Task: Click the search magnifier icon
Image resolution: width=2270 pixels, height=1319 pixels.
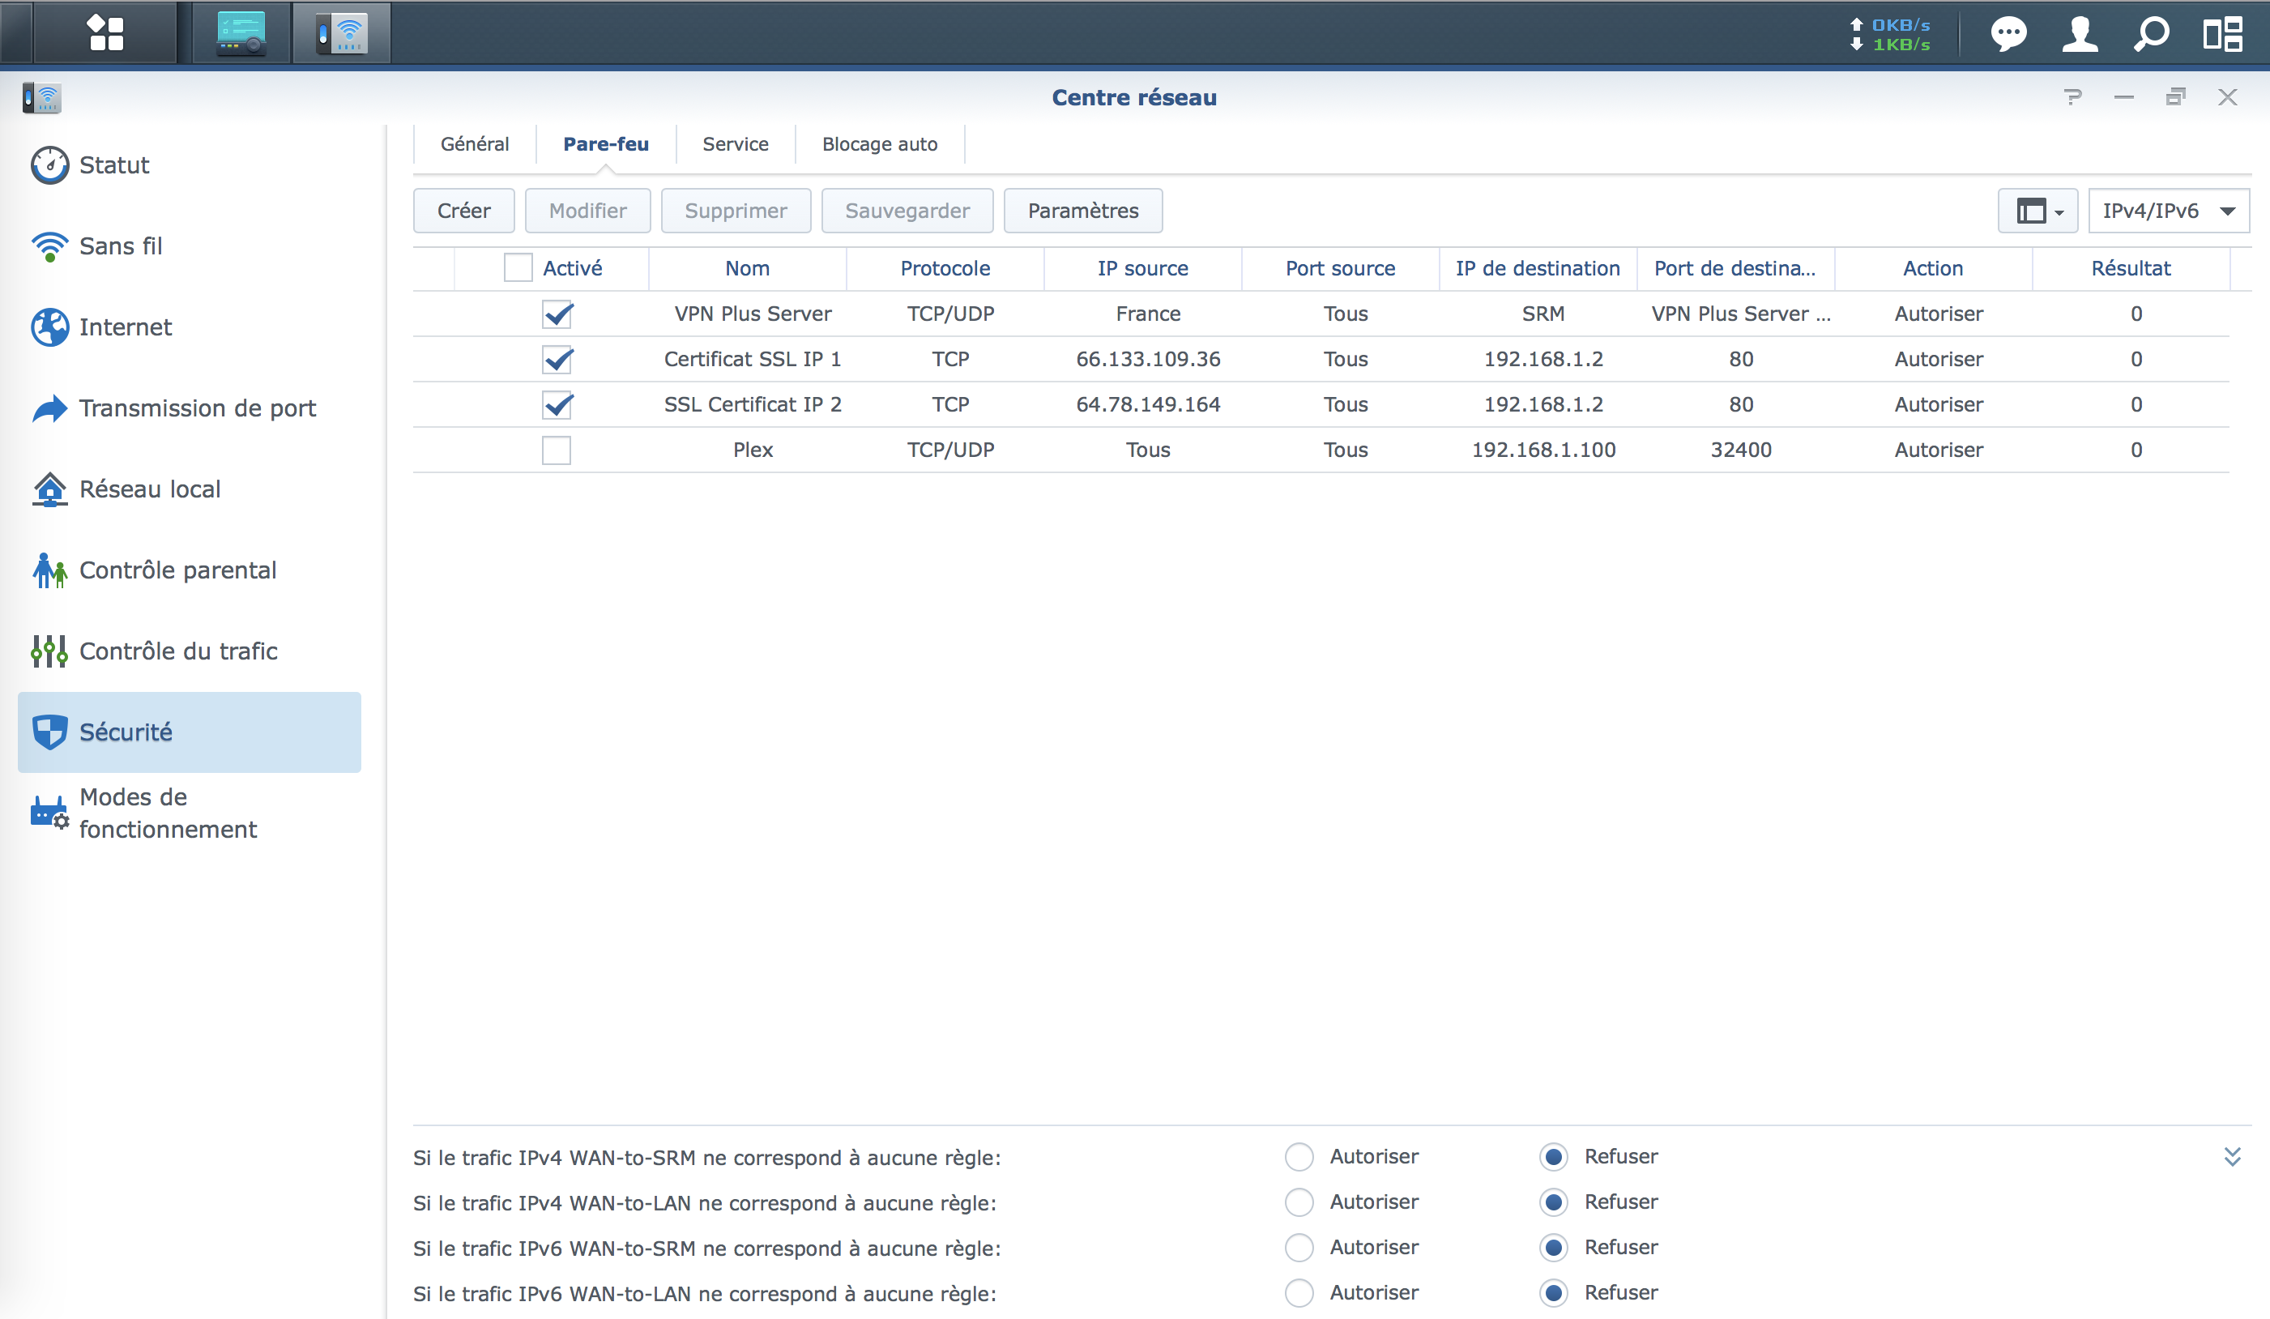Action: (x=2151, y=34)
